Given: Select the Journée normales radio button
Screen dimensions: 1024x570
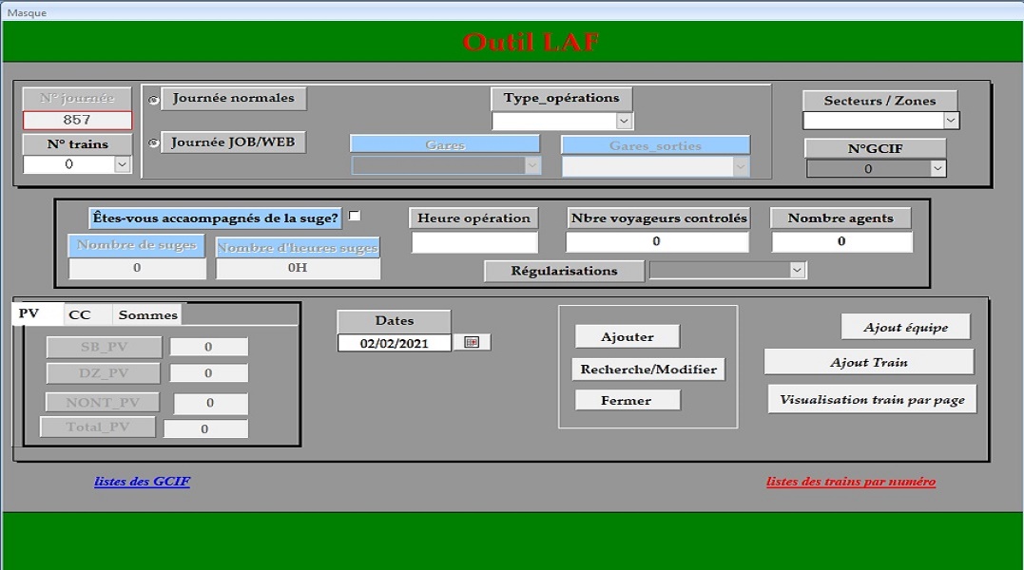Looking at the screenshot, I should coord(154,100).
